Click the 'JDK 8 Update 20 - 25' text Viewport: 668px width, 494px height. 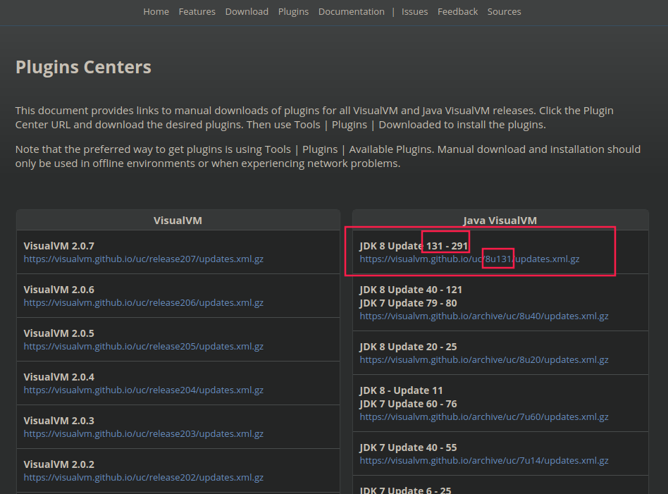coord(408,347)
